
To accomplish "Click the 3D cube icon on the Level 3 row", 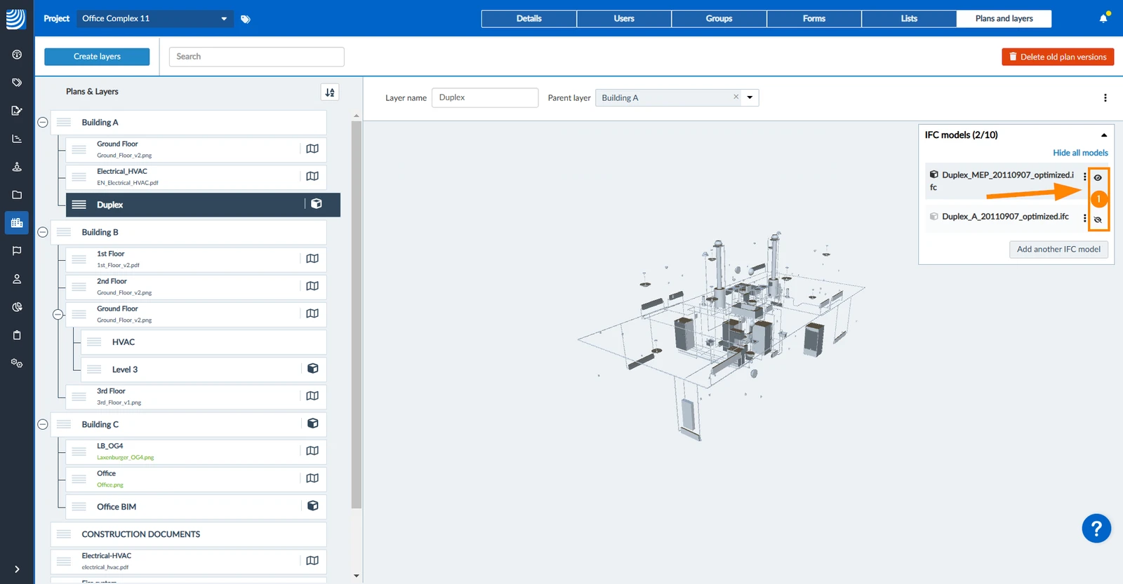I will click(313, 369).
